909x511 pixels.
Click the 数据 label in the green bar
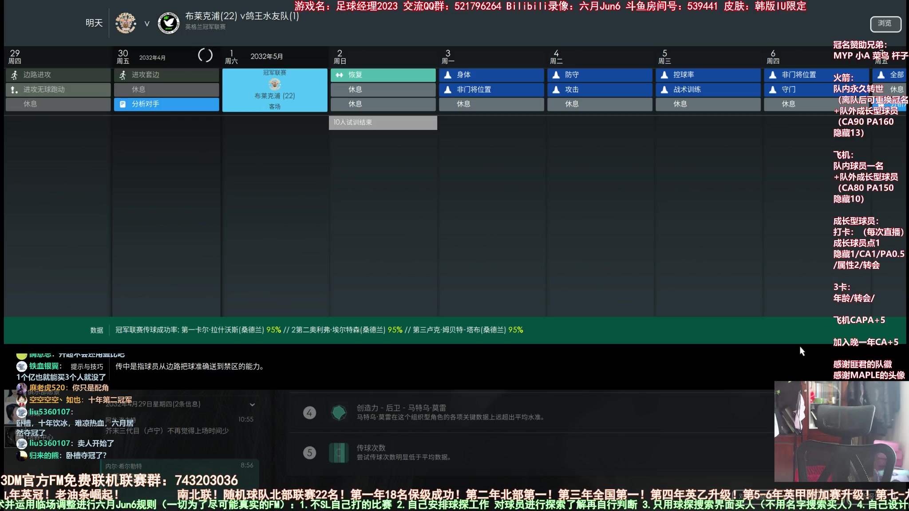97,330
